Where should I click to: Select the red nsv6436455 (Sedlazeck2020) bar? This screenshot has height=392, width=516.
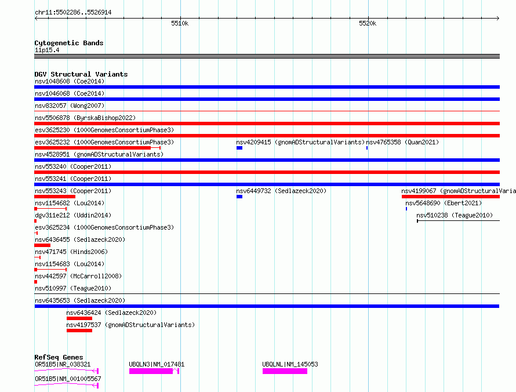(42, 245)
